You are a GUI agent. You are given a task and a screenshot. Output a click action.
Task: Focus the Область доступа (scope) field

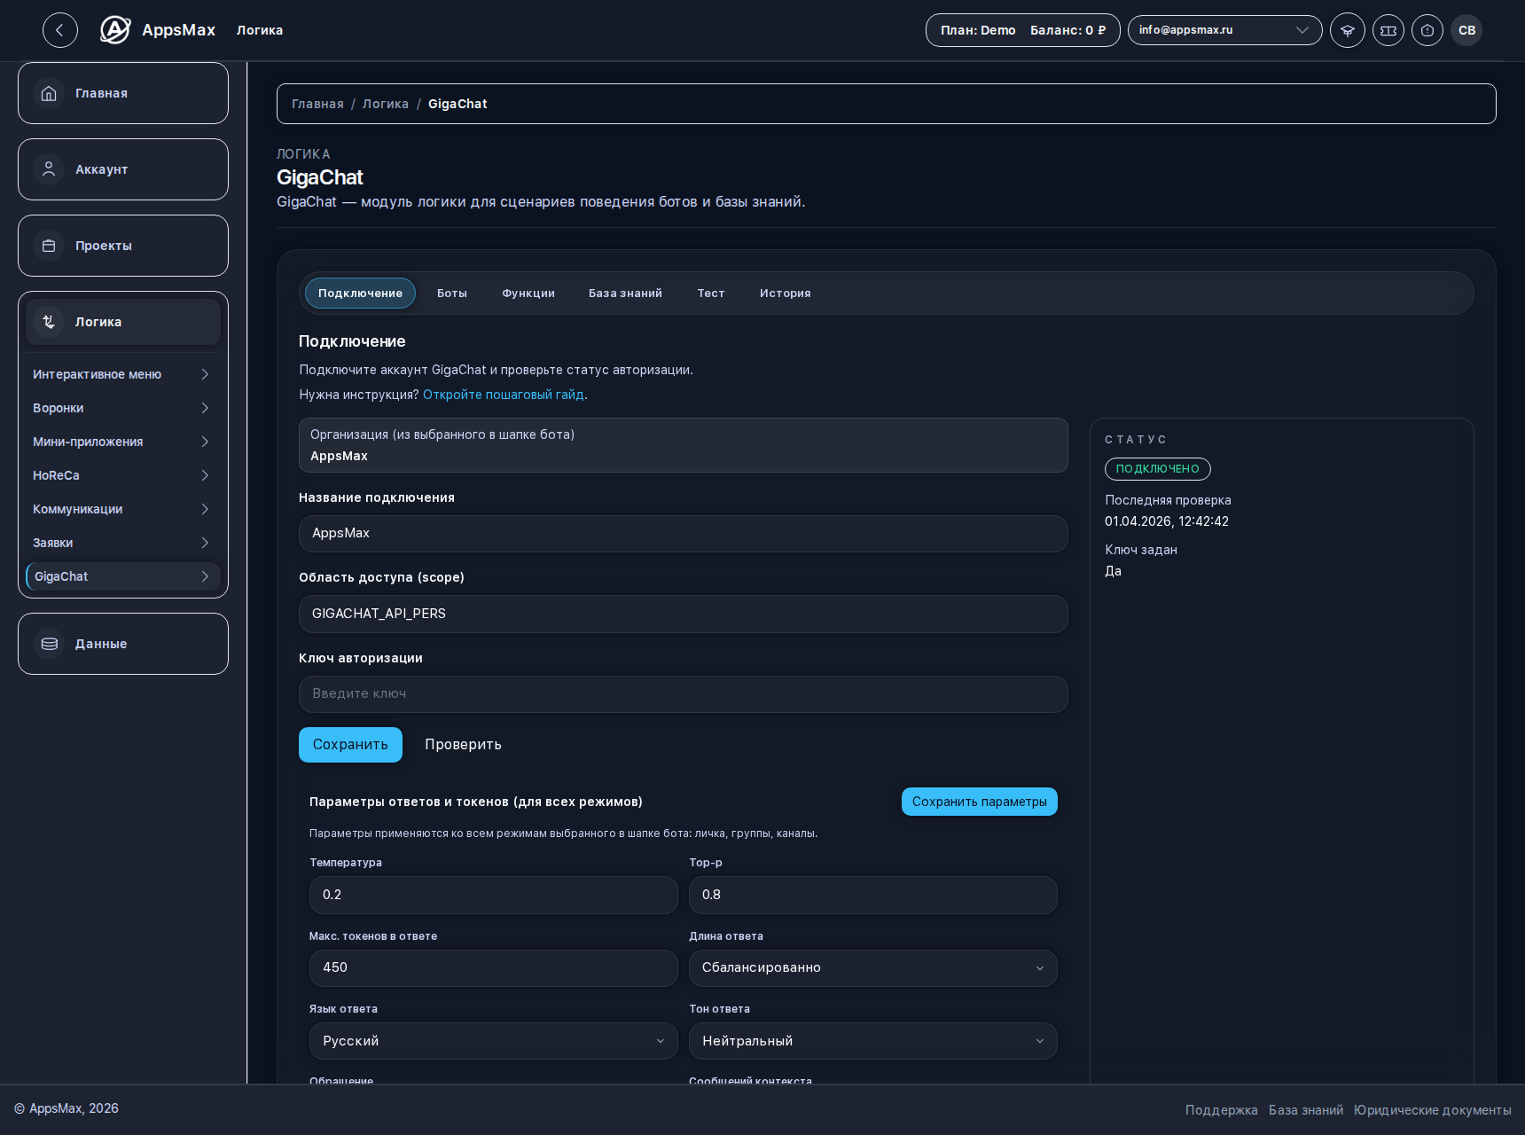pos(684,614)
